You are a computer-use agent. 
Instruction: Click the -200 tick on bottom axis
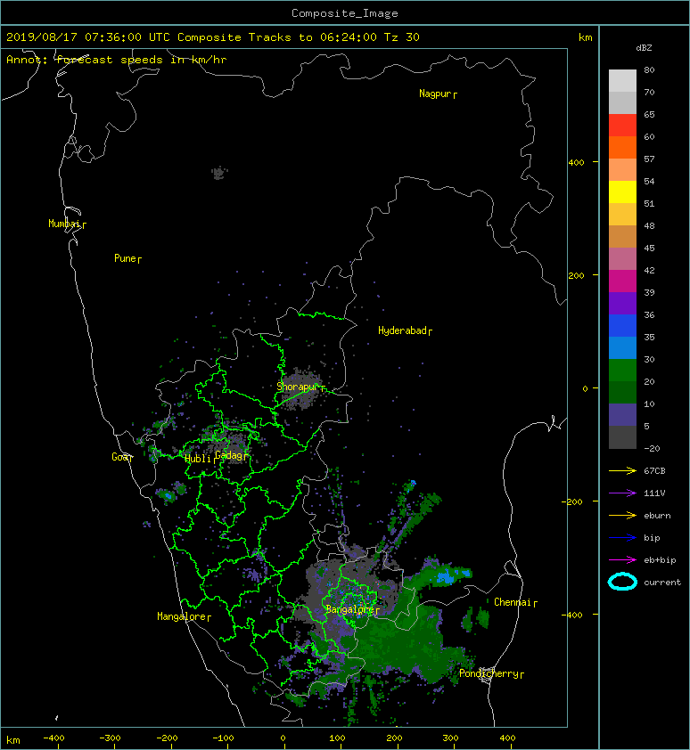click(x=167, y=738)
